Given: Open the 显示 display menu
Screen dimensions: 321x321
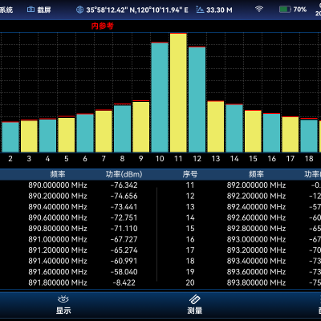Looking at the screenshot, I should [x=63, y=305].
